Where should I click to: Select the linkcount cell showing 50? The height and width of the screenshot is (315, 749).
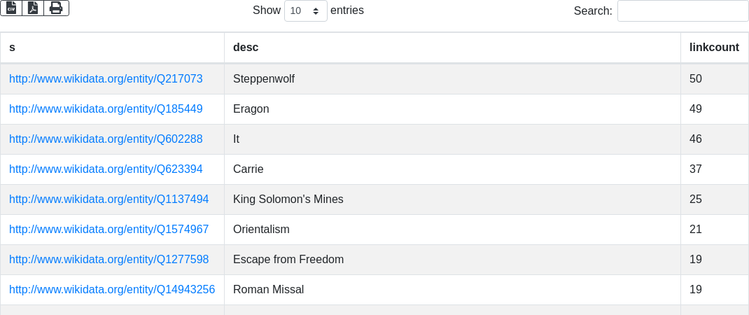(x=715, y=79)
